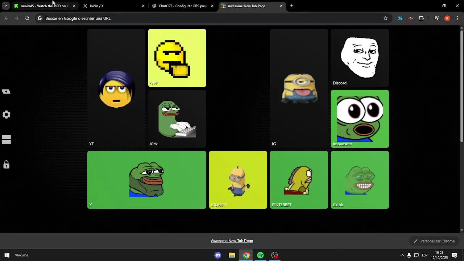
Task: Open the Discord trollface tile
Action: [x=360, y=58]
